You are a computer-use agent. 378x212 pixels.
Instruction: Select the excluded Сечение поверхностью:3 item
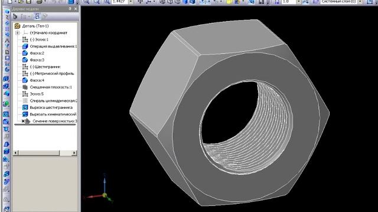55,121
